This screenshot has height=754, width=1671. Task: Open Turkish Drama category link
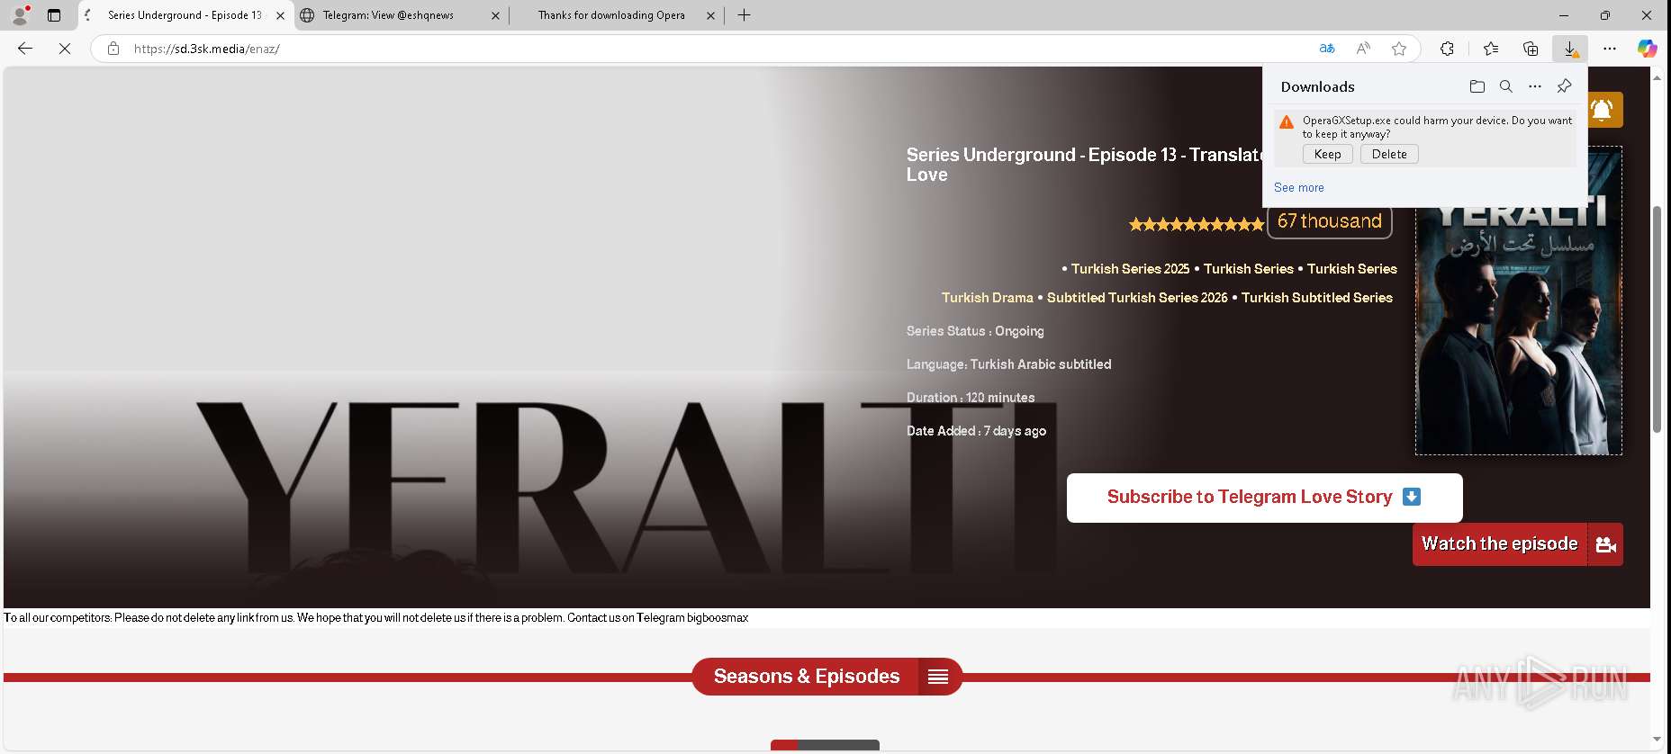(x=987, y=298)
